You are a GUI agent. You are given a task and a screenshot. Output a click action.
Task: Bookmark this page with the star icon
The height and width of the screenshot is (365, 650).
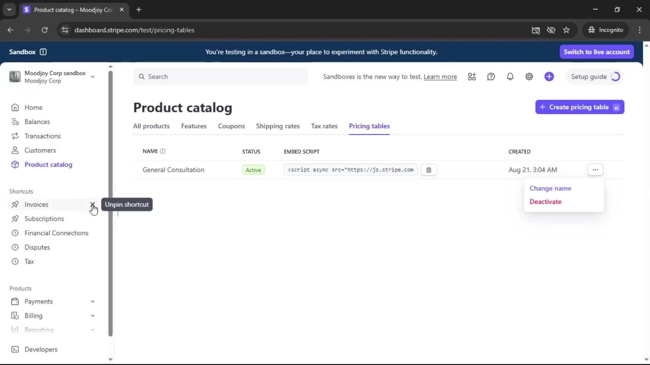tap(566, 30)
